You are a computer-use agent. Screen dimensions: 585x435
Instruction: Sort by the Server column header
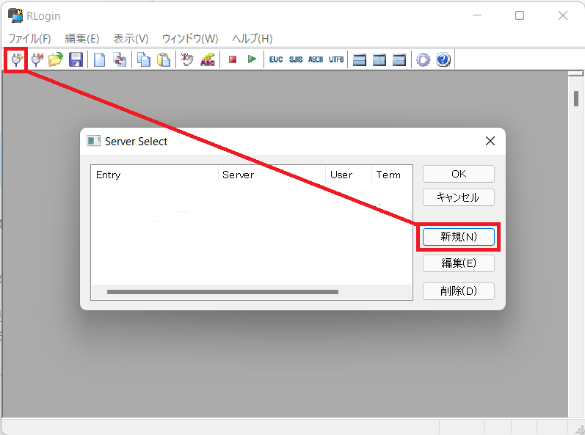pos(272,175)
